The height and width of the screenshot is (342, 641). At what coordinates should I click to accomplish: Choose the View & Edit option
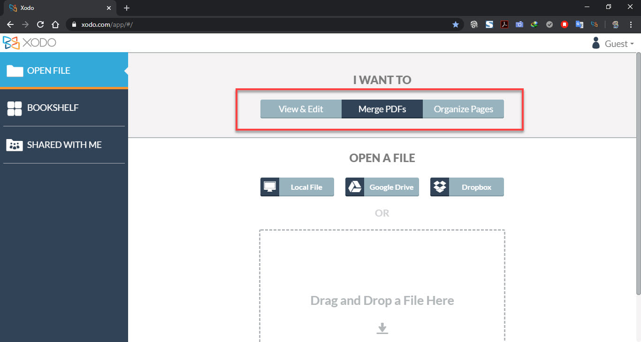(x=301, y=109)
